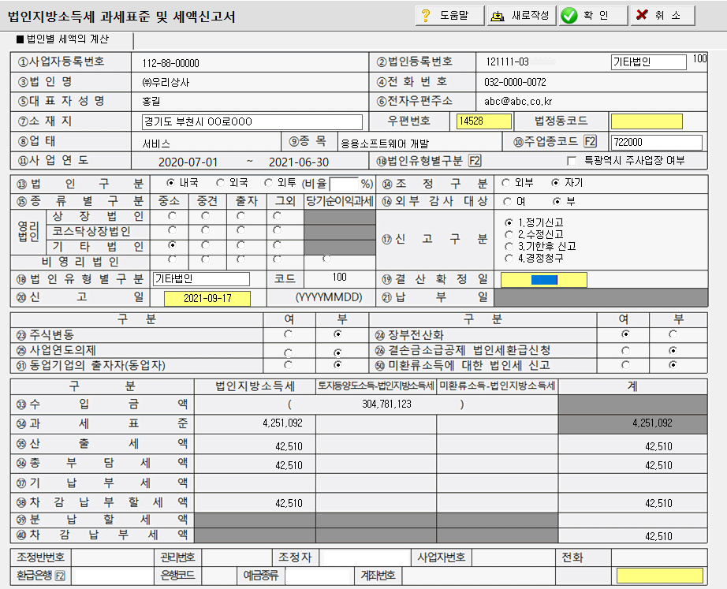Select 내국 for 법인구분
The height and width of the screenshot is (589, 727).
170,183
